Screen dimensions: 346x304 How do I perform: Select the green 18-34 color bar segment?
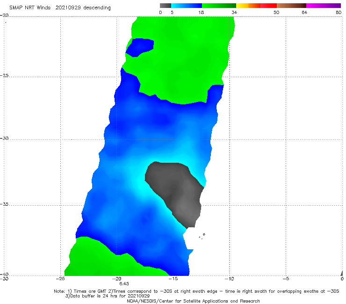(219, 6)
